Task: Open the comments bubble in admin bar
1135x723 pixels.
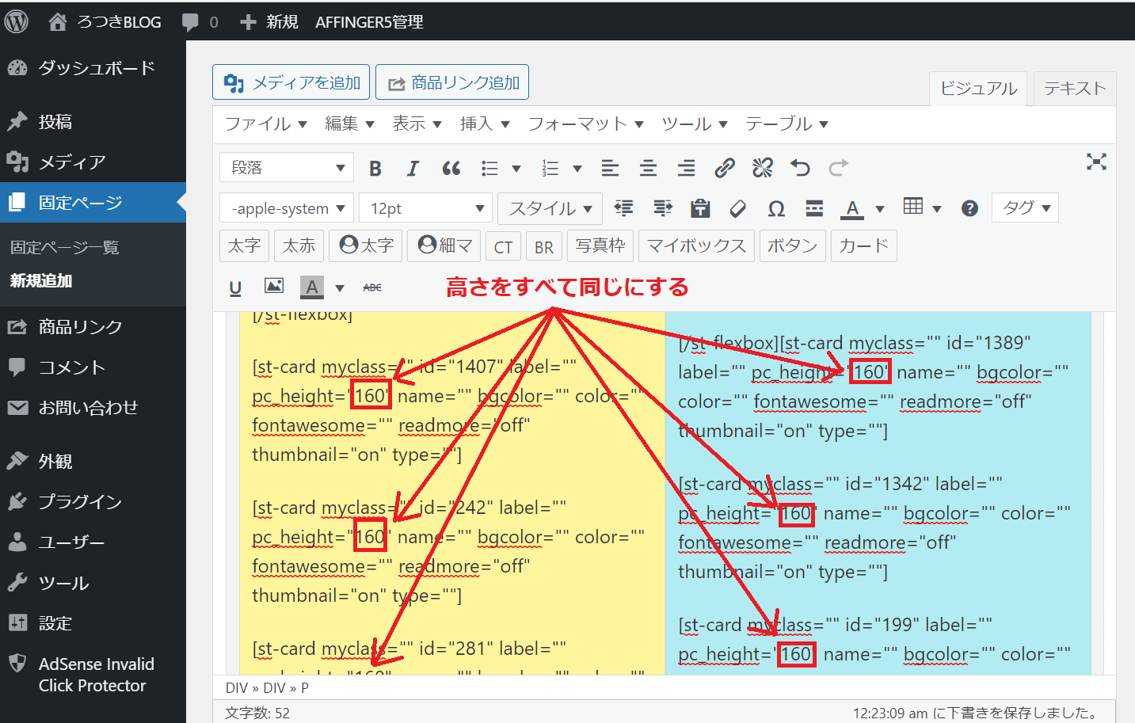Action: [200, 21]
